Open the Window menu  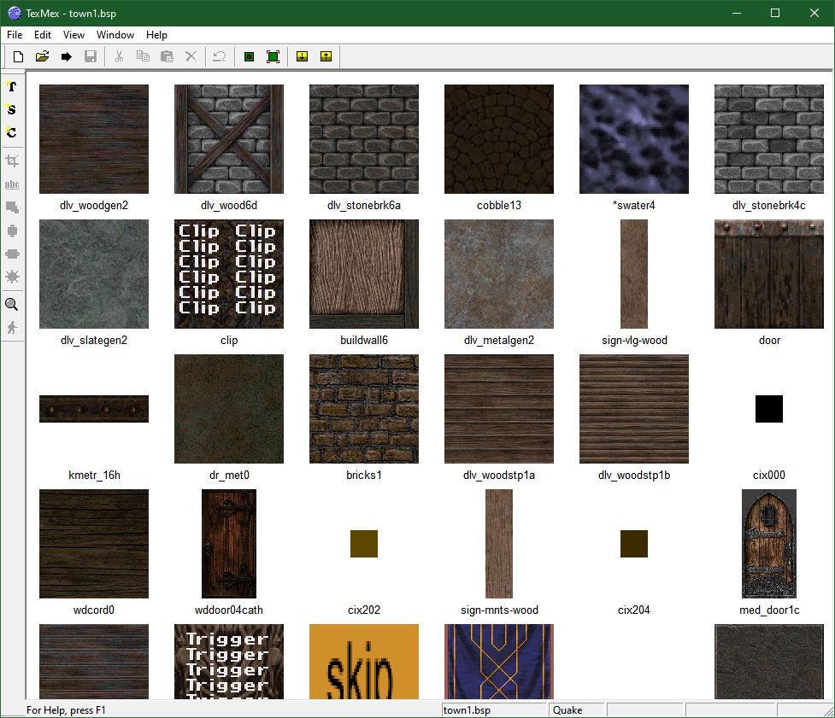(x=115, y=35)
